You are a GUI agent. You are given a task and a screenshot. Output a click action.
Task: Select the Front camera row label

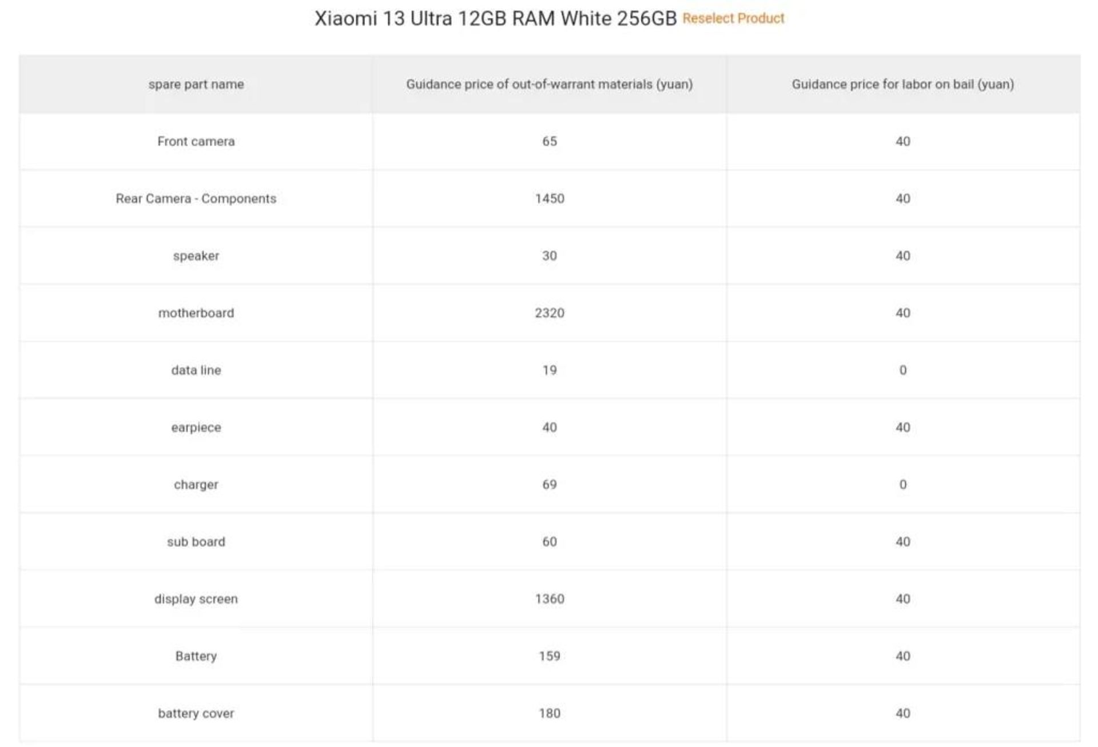196,142
